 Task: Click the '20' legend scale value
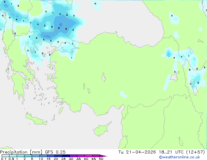pyautogui.click(x=56, y=159)
